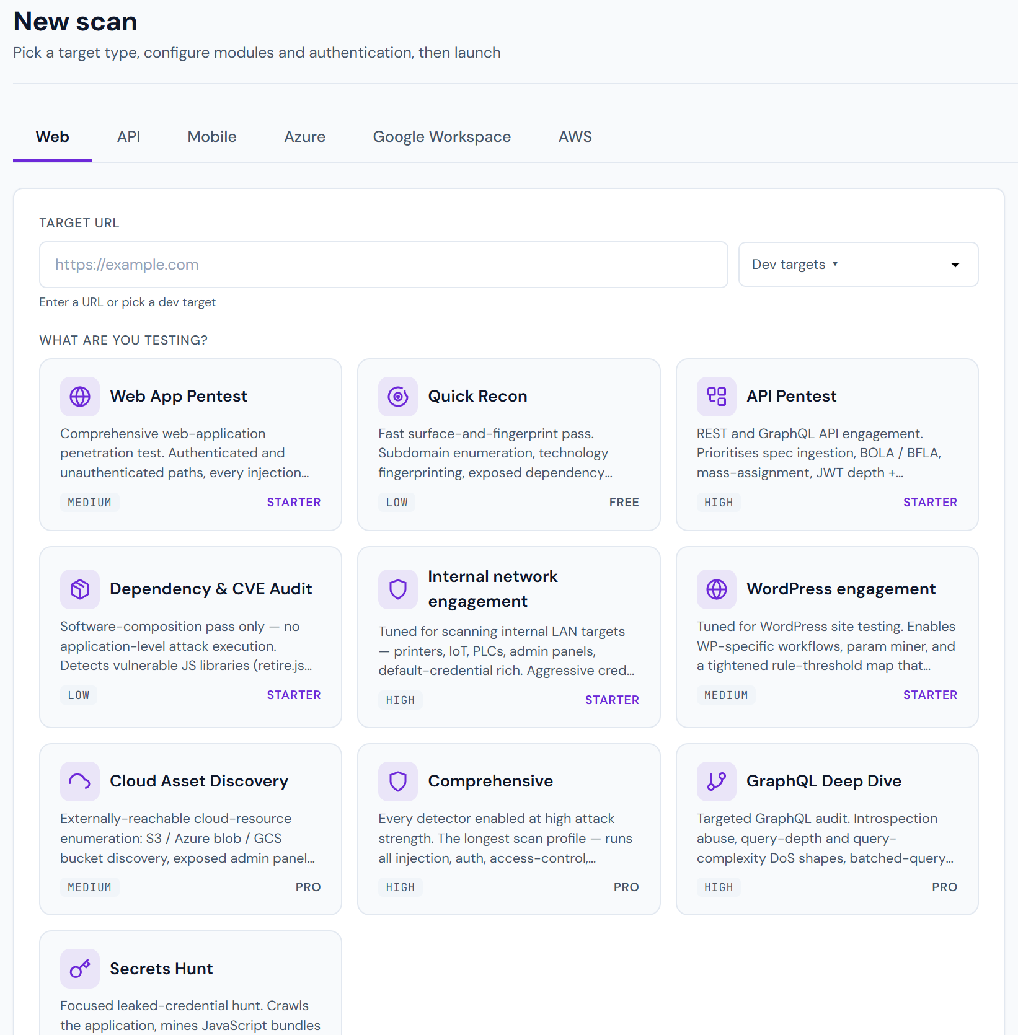The width and height of the screenshot is (1018, 1035).
Task: Click the 'New scan' page heading
Action: 76,22
